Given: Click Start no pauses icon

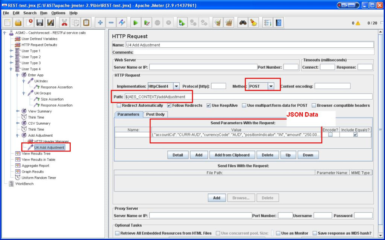Looking at the screenshot, I should point(147,23).
